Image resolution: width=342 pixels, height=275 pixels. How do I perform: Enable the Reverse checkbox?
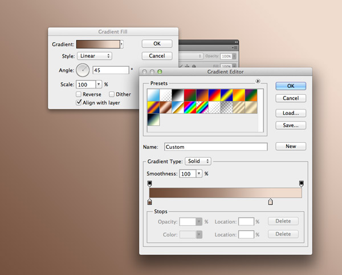[79, 95]
